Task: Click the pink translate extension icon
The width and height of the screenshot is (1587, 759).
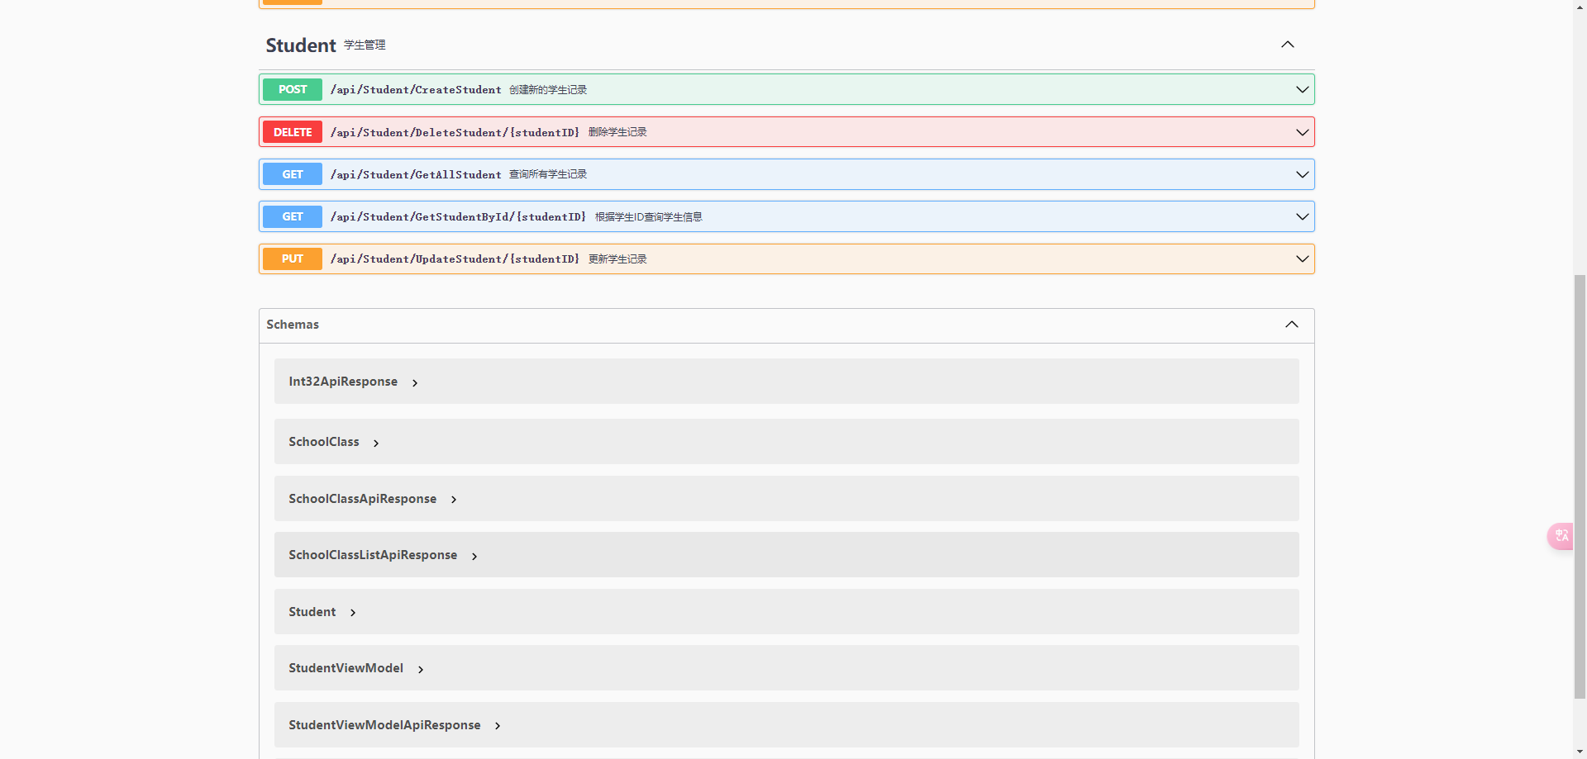Action: 1561,536
